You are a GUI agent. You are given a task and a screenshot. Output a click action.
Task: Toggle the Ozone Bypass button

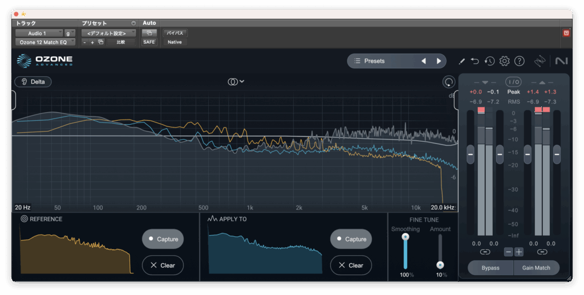point(490,268)
